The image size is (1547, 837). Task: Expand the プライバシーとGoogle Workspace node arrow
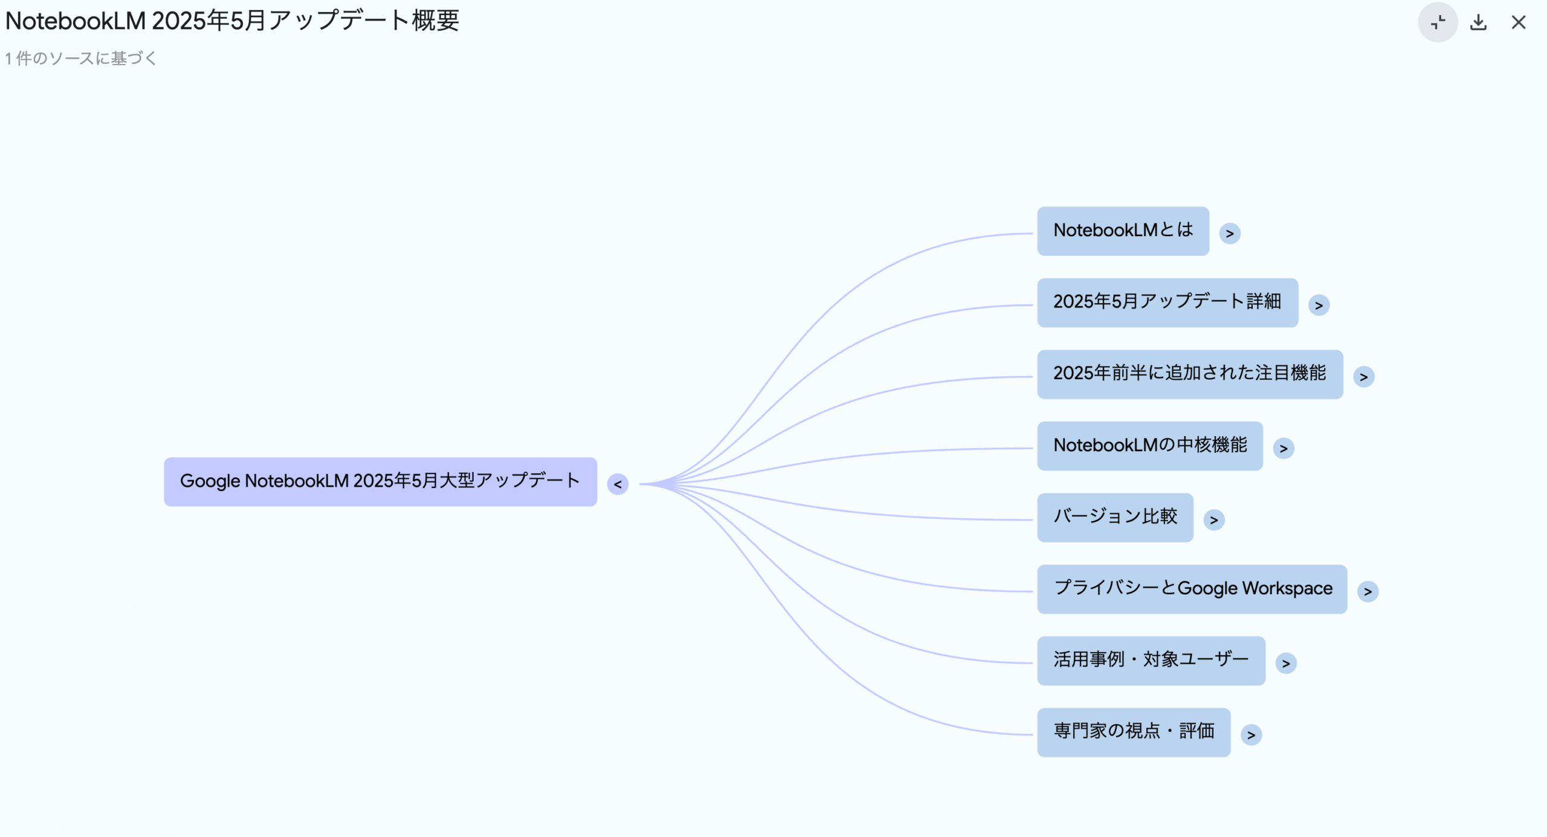[1368, 591]
